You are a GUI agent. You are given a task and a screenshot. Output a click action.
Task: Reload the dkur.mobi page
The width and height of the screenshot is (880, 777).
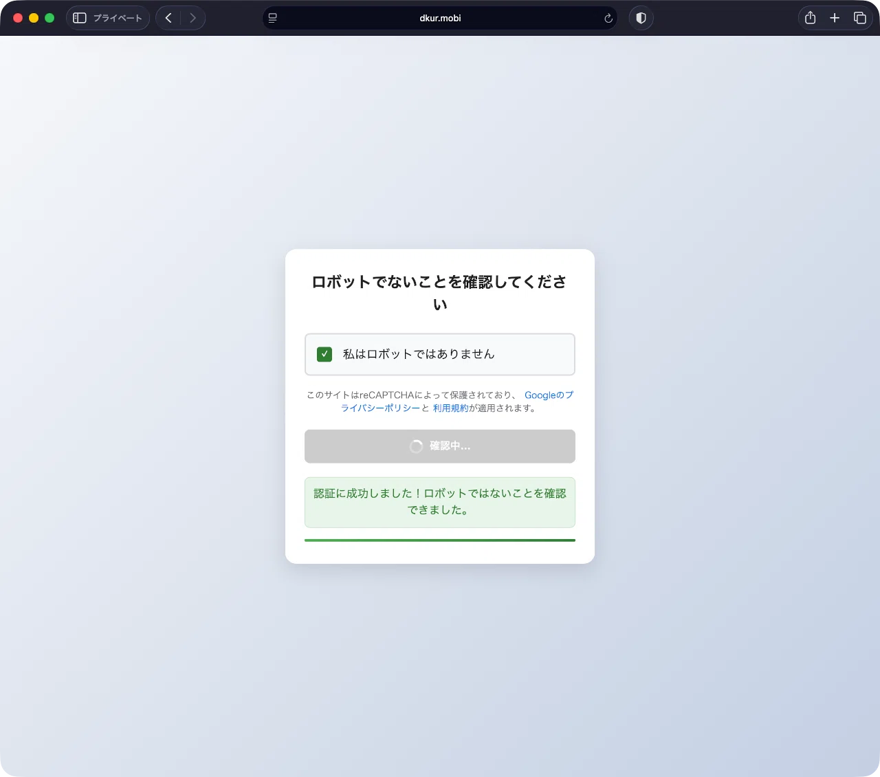(x=608, y=19)
